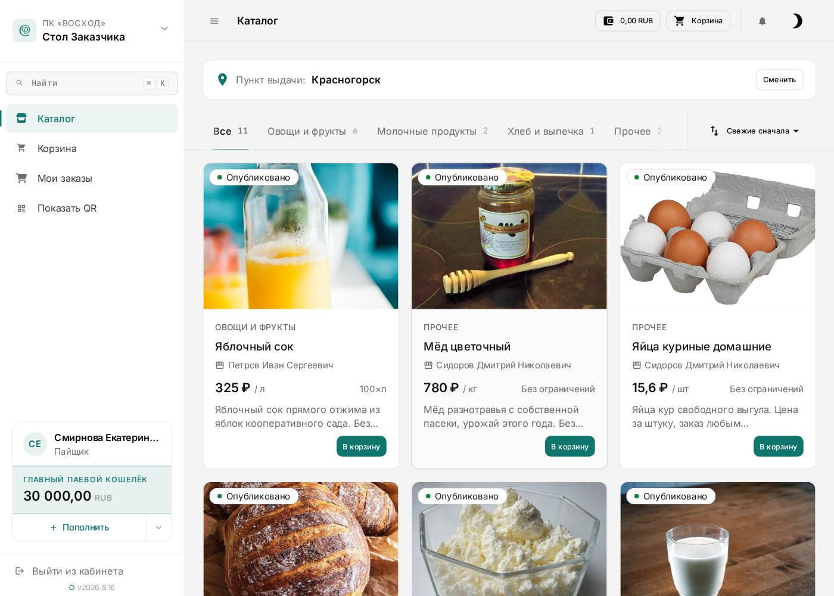The image size is (834, 596).
Task: Open the hamburger menu icon
Action: point(214,21)
